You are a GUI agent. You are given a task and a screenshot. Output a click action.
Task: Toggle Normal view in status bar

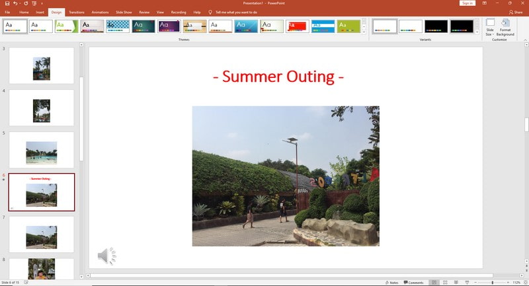[x=434, y=282]
